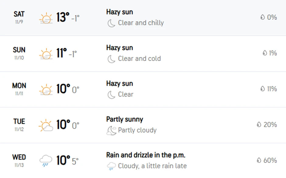The width and height of the screenshot is (286, 178).
Task: Click Tuesday's 20% precipitation chance
Action: tap(270, 125)
